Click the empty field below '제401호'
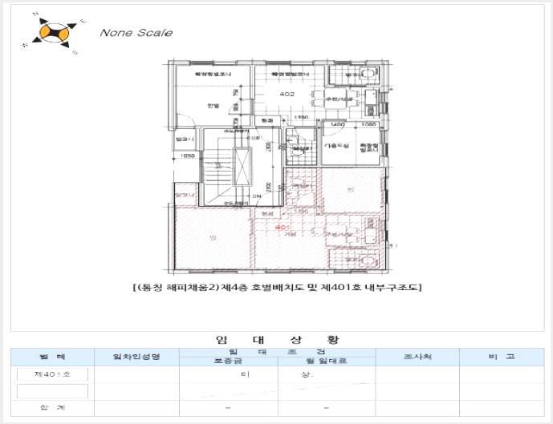Screen dimensions: 553x424 tap(52, 391)
